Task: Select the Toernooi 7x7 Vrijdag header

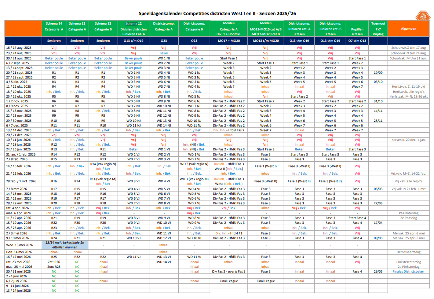Action: [x=378, y=29]
